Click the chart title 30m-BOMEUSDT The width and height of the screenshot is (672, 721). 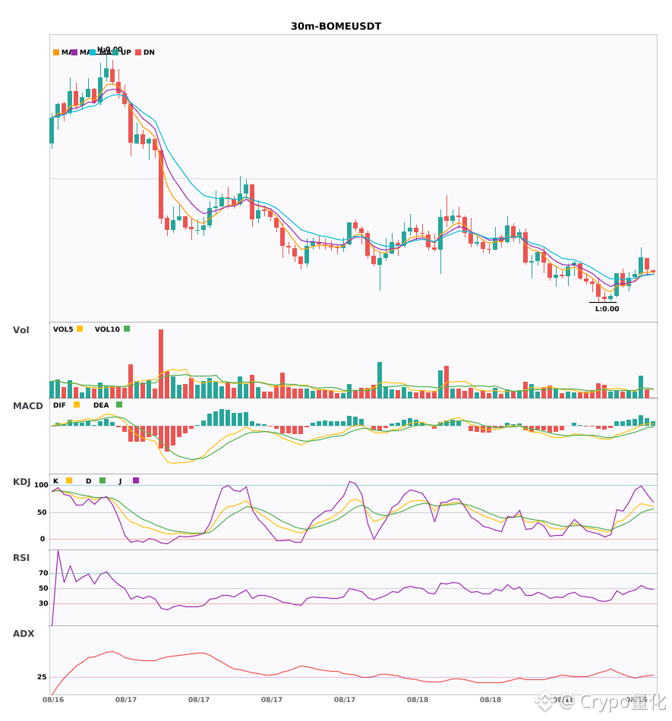pyautogui.click(x=336, y=27)
